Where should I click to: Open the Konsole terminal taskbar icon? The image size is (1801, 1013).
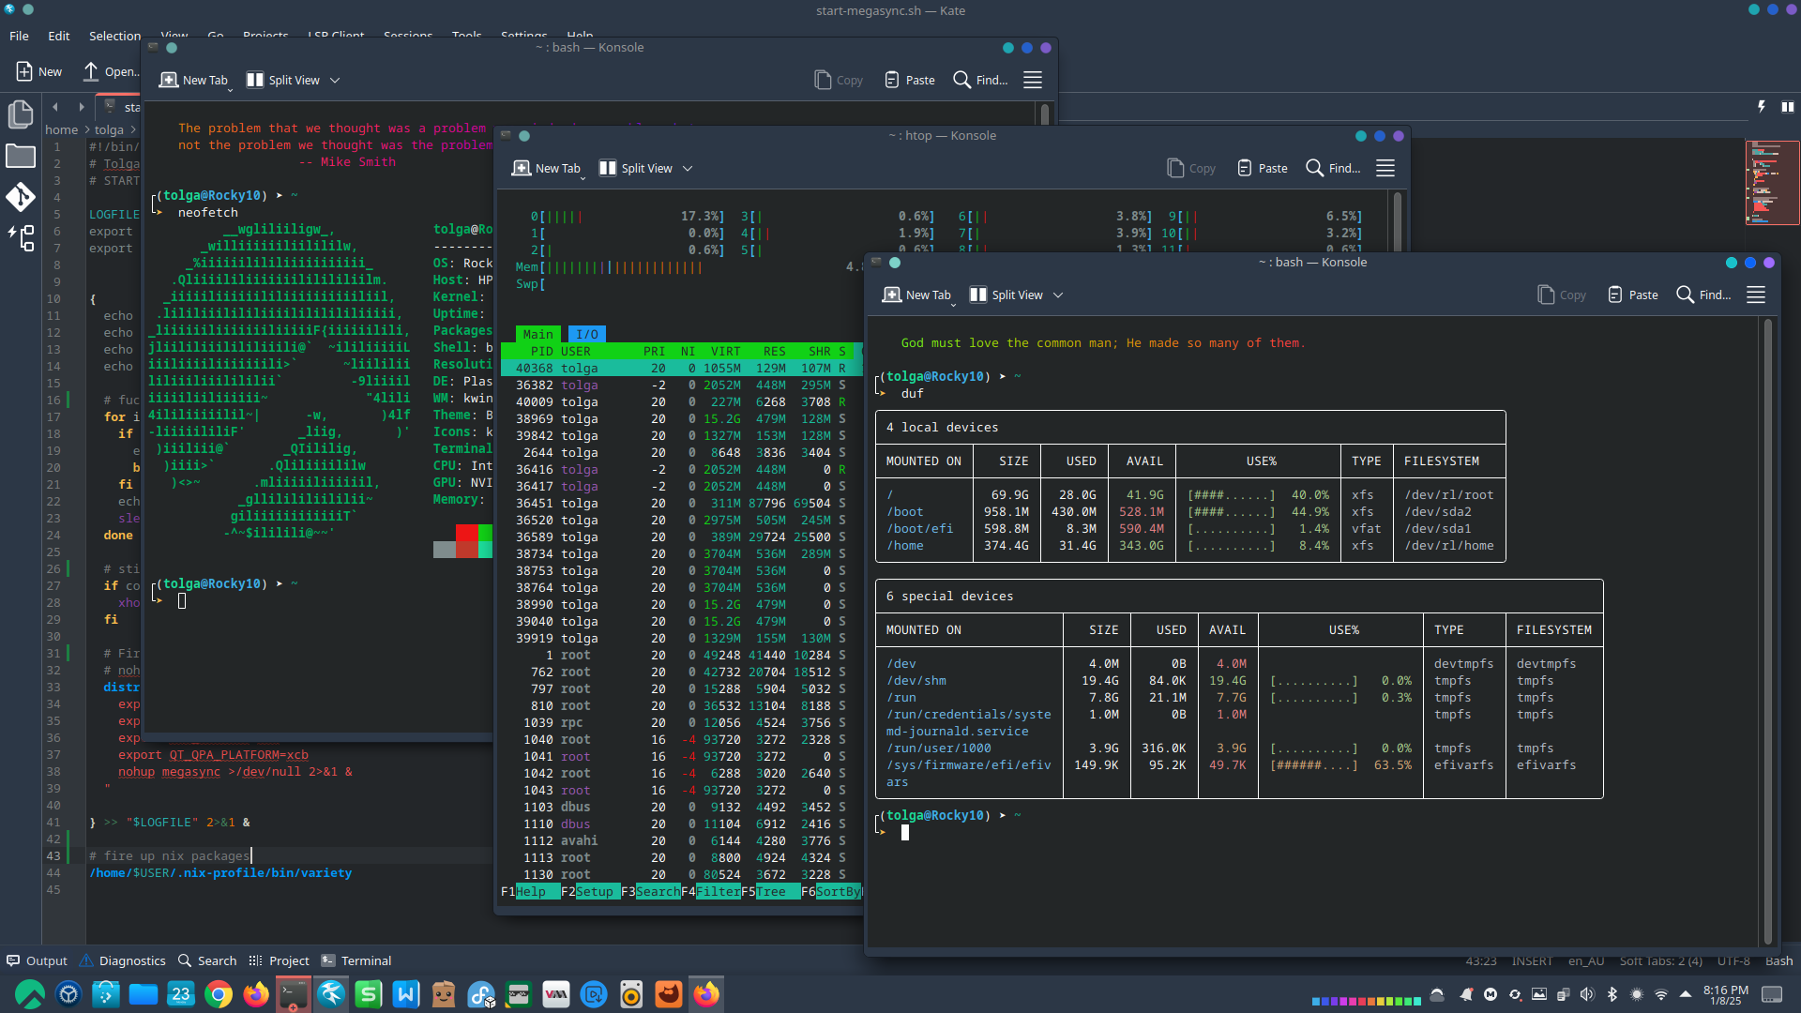point(294,994)
